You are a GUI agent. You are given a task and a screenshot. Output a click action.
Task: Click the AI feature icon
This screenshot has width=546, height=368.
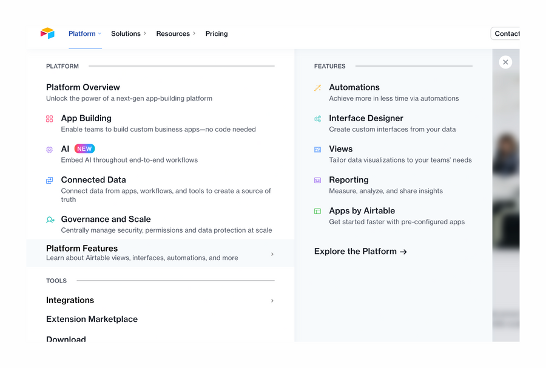(50, 149)
